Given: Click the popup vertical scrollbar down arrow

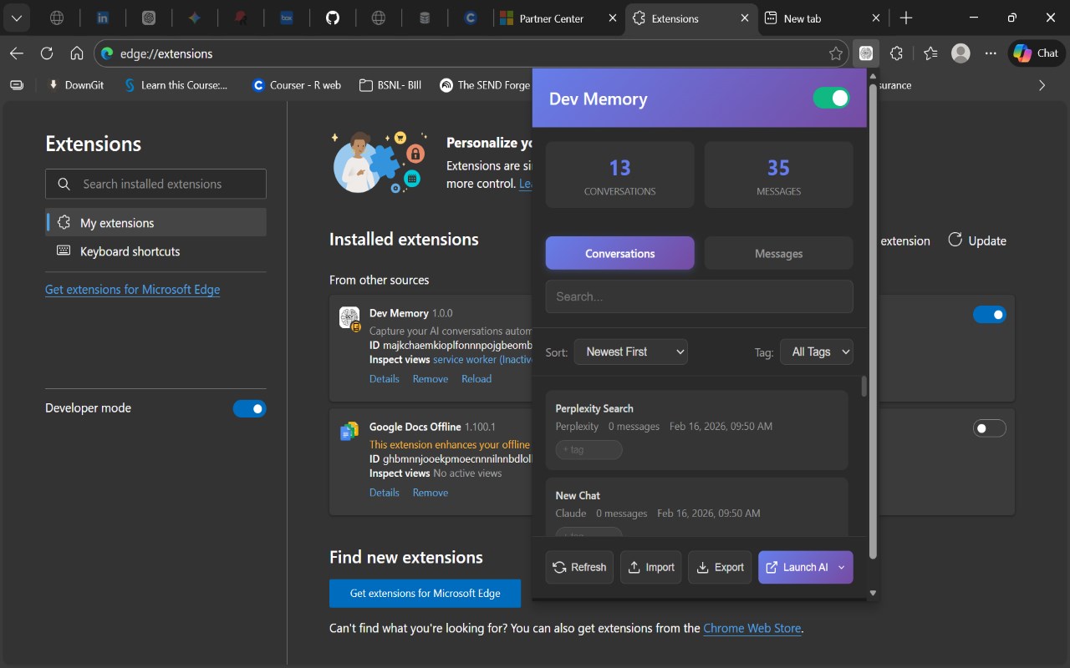Looking at the screenshot, I should [x=874, y=593].
